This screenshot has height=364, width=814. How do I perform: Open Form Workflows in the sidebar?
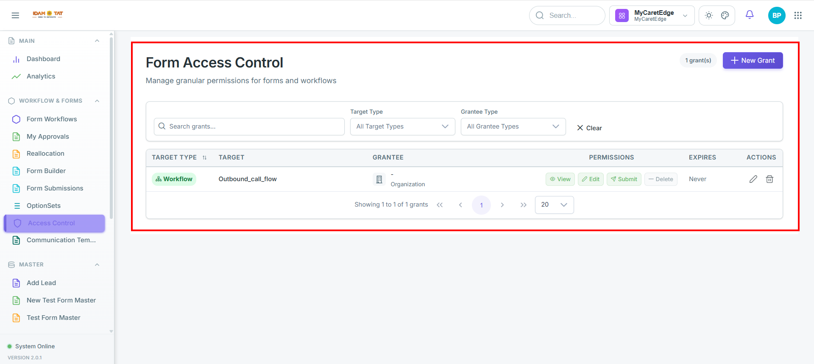click(x=54, y=119)
